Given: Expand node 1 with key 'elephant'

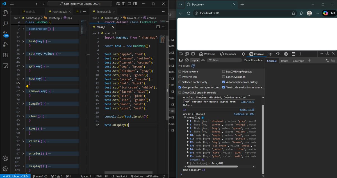Looking at the screenshot, I should pyautogui.click(x=188, y=121).
